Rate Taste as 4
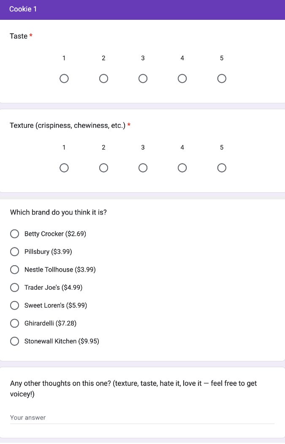Viewport: 285px width, 444px height. pyautogui.click(x=182, y=78)
